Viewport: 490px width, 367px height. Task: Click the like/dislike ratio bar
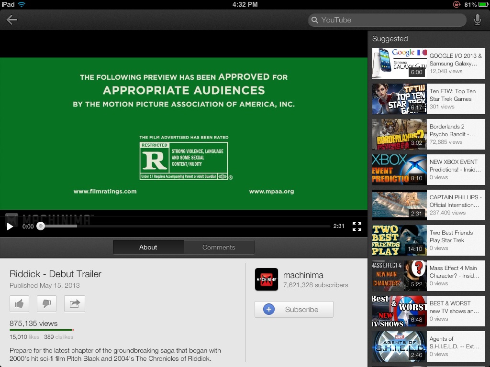[x=42, y=330]
